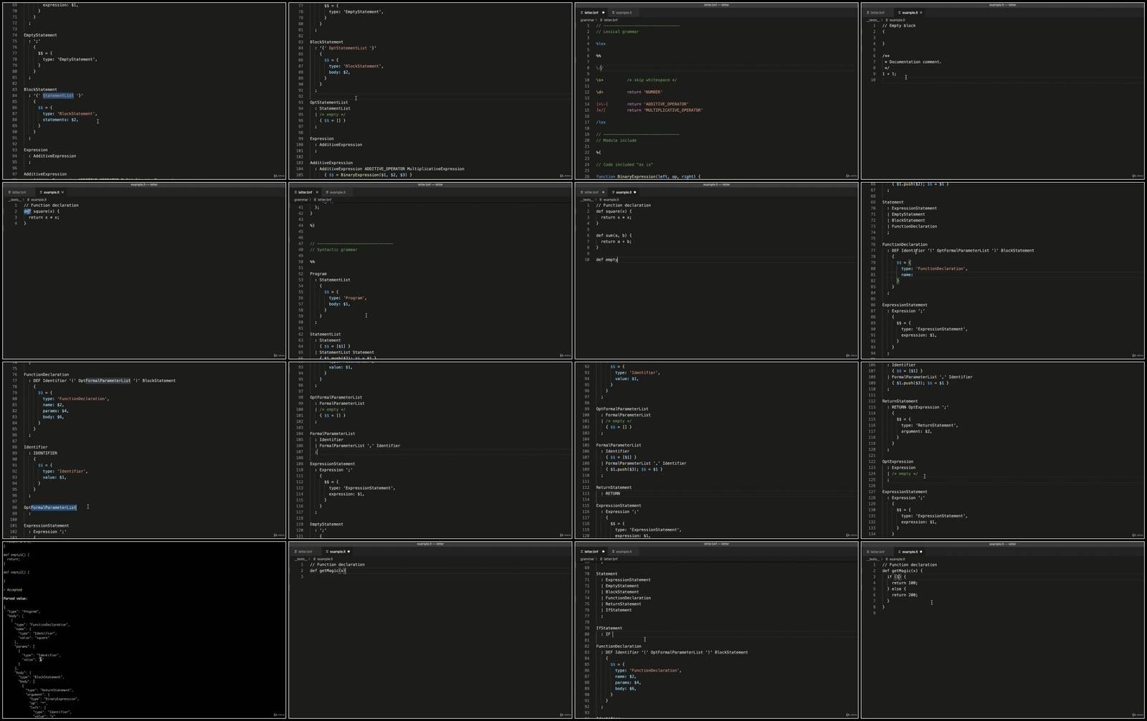Image resolution: width=1147 pixels, height=721 pixels.
Task: Click highlighted OptFormalParameterList at line 98
Action: pyautogui.click(x=49, y=507)
